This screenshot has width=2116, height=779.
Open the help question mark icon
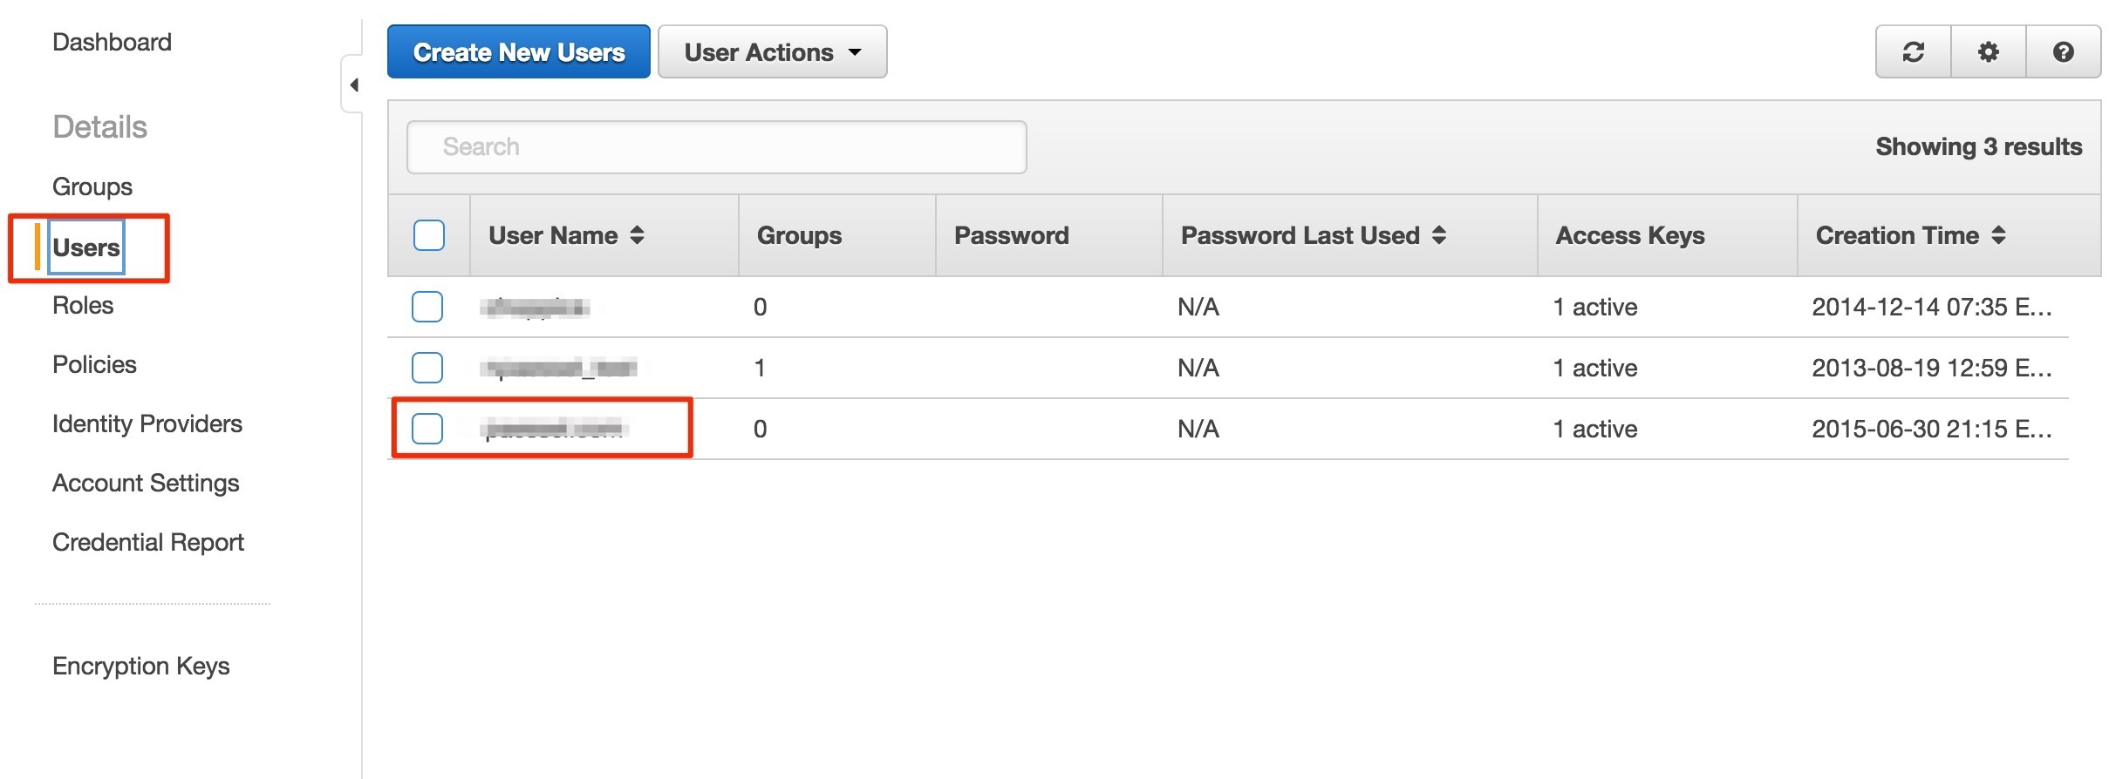(x=2063, y=52)
